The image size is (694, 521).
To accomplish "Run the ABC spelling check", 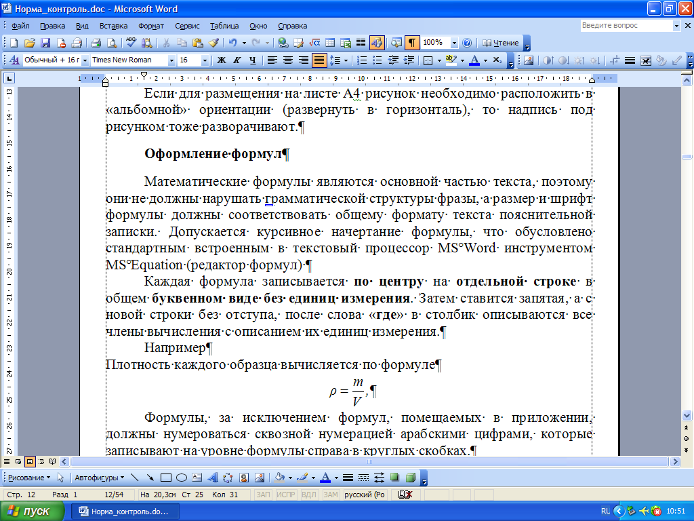I will pyautogui.click(x=131, y=43).
